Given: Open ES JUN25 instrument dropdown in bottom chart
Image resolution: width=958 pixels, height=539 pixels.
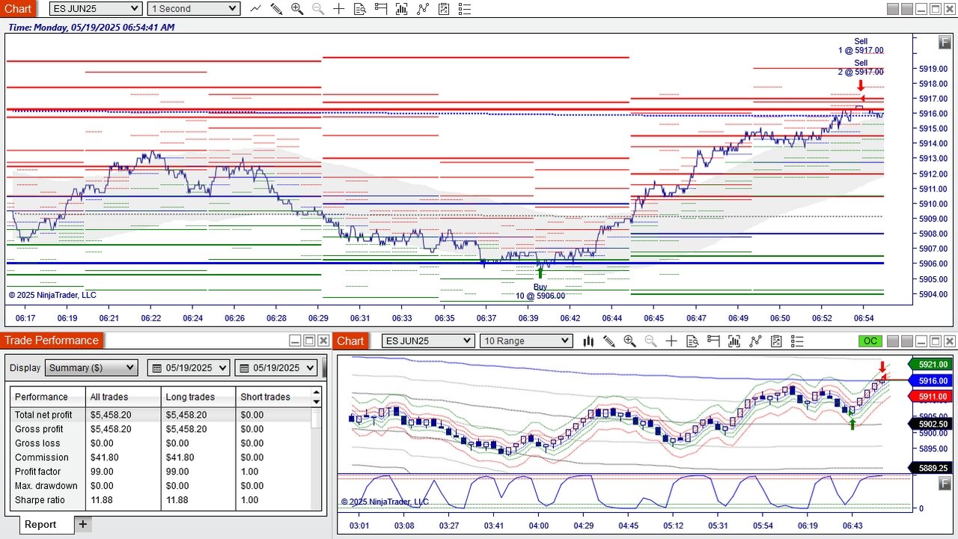Looking at the screenshot, I should click(428, 341).
